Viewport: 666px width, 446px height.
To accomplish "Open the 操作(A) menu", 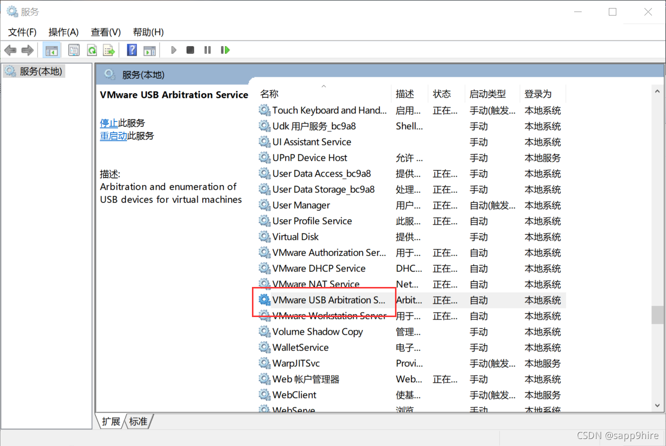I will point(63,32).
